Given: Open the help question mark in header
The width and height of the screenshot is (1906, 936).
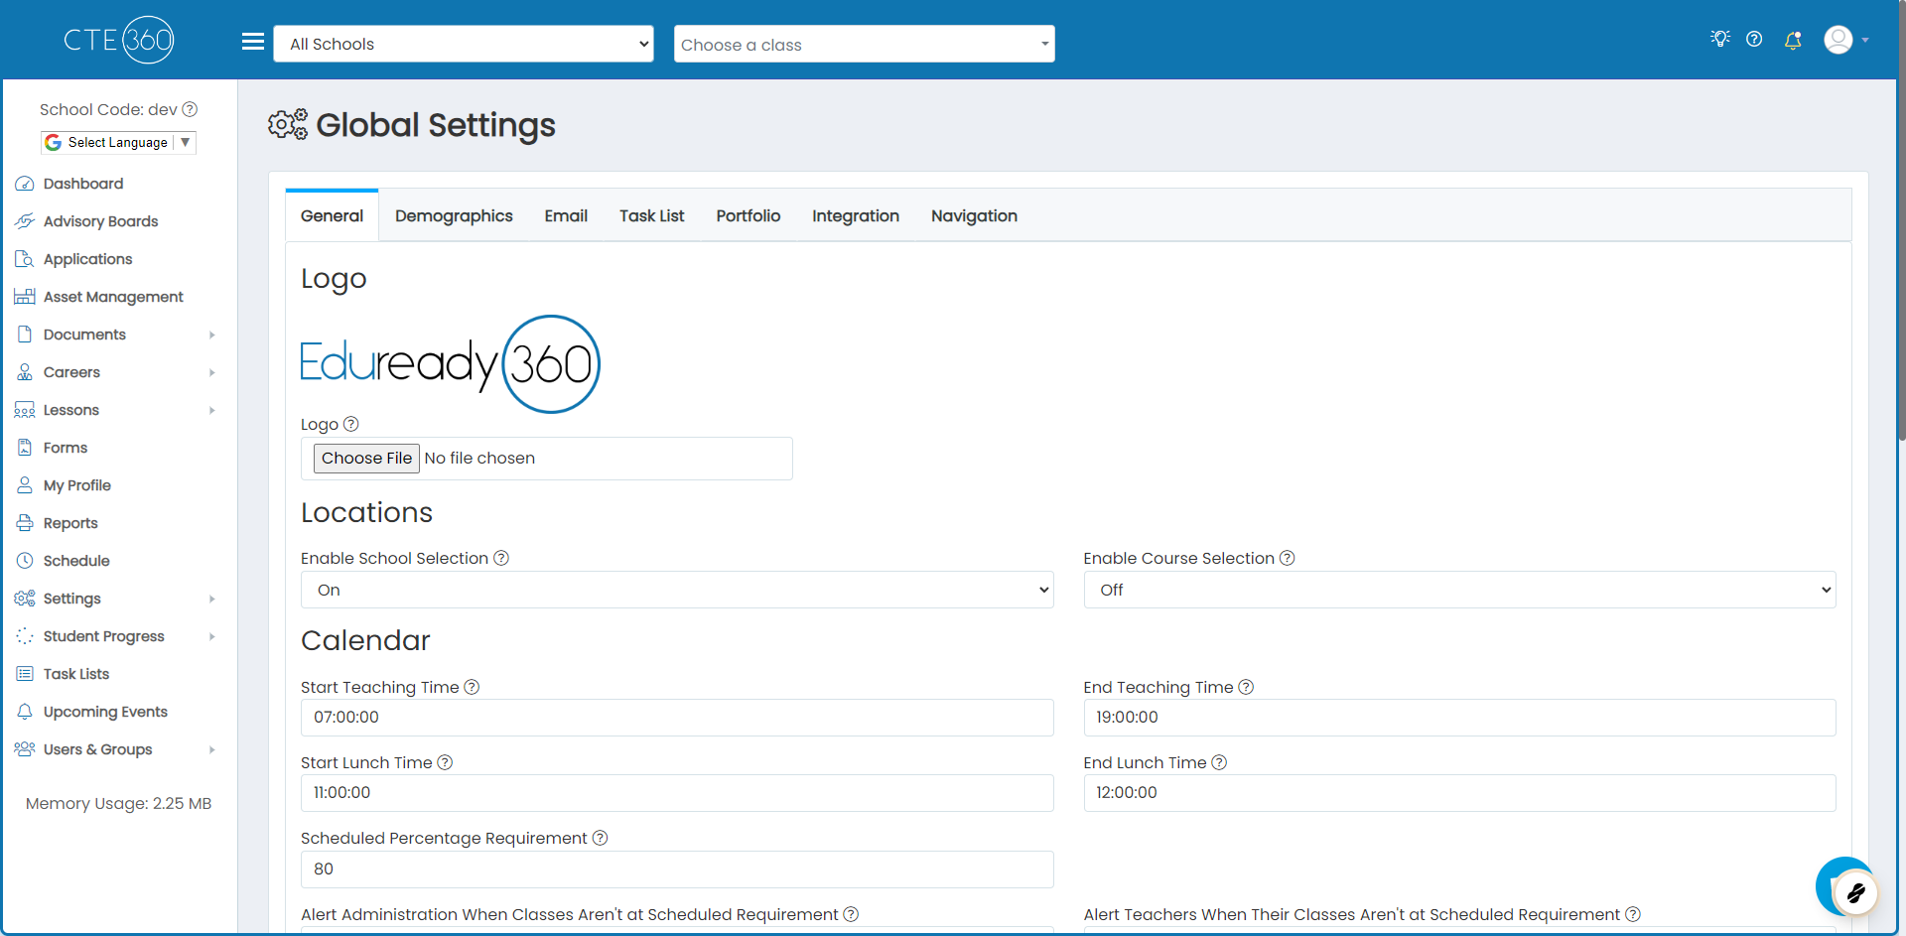Looking at the screenshot, I should point(1754,39).
